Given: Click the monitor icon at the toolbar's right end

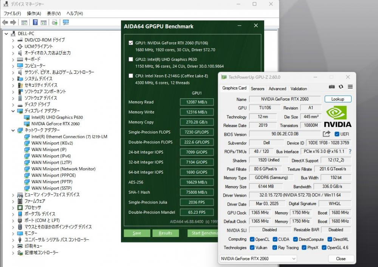Looking at the screenshot, I should tap(65, 22).
